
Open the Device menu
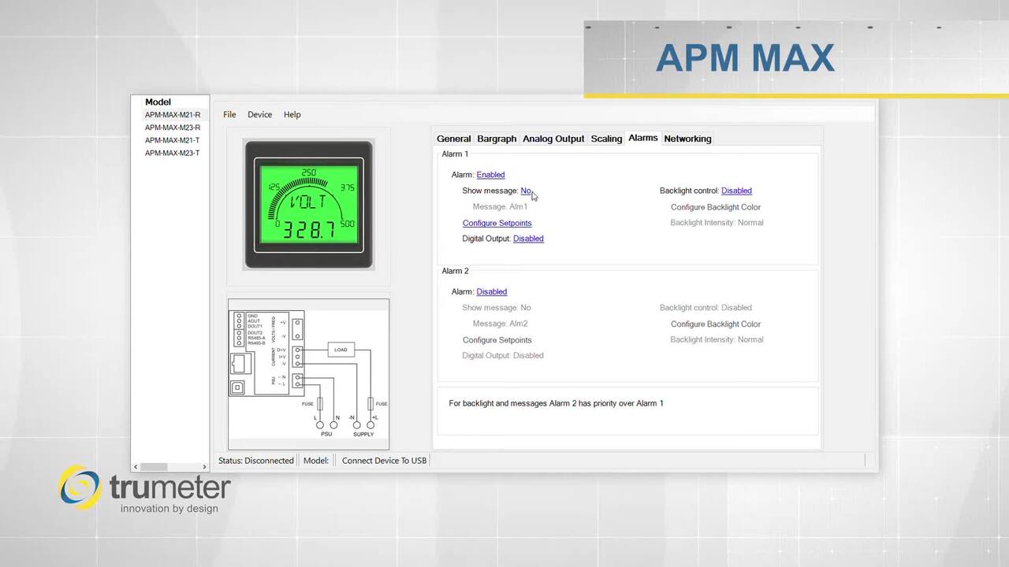coord(259,115)
